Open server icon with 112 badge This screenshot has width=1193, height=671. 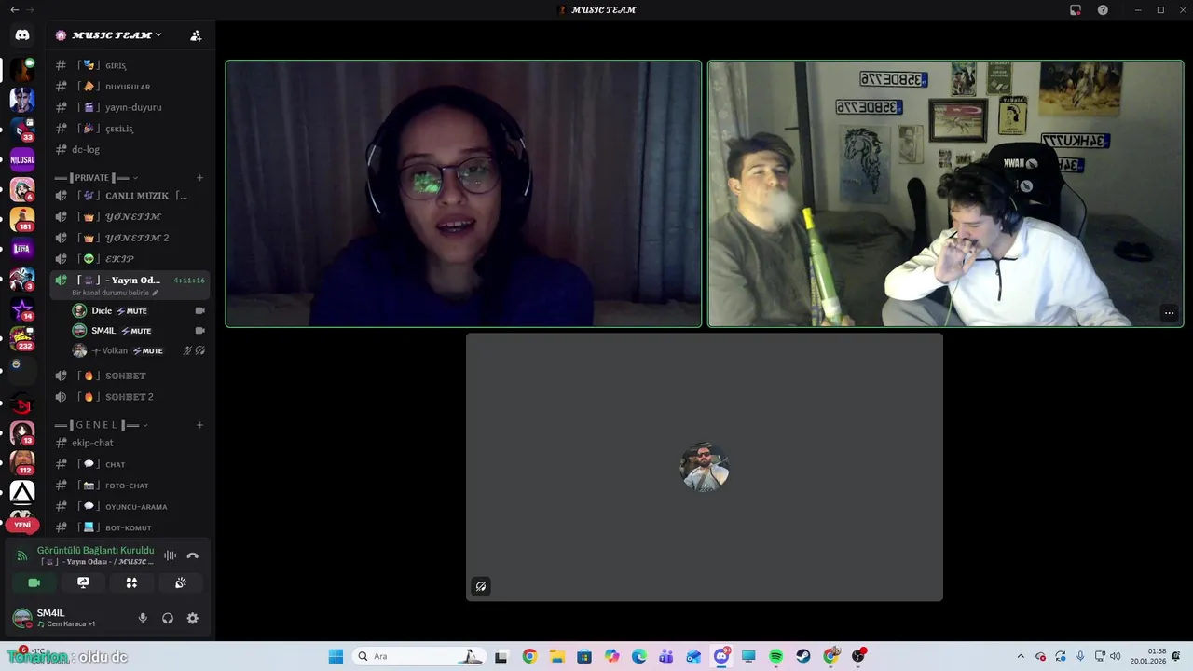tap(22, 462)
